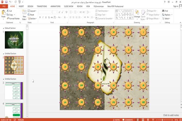The height and width of the screenshot is (121, 182).
Task: Select slide 3 thumbnail
Action: click(14, 91)
